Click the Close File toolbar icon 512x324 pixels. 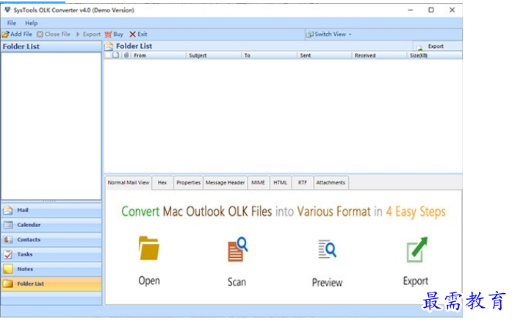[40, 35]
